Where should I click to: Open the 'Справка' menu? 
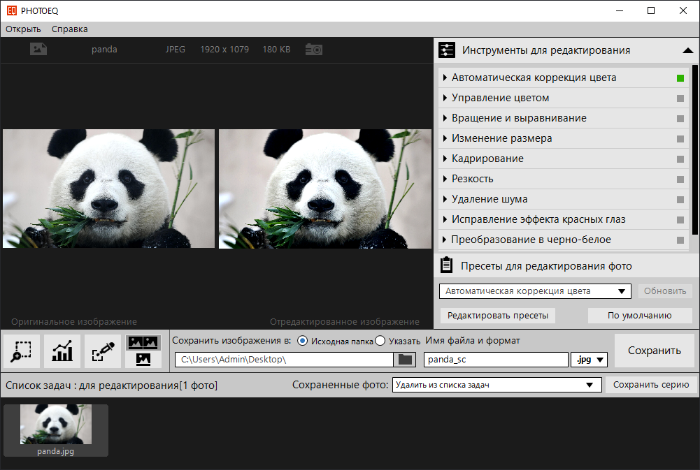coord(70,29)
